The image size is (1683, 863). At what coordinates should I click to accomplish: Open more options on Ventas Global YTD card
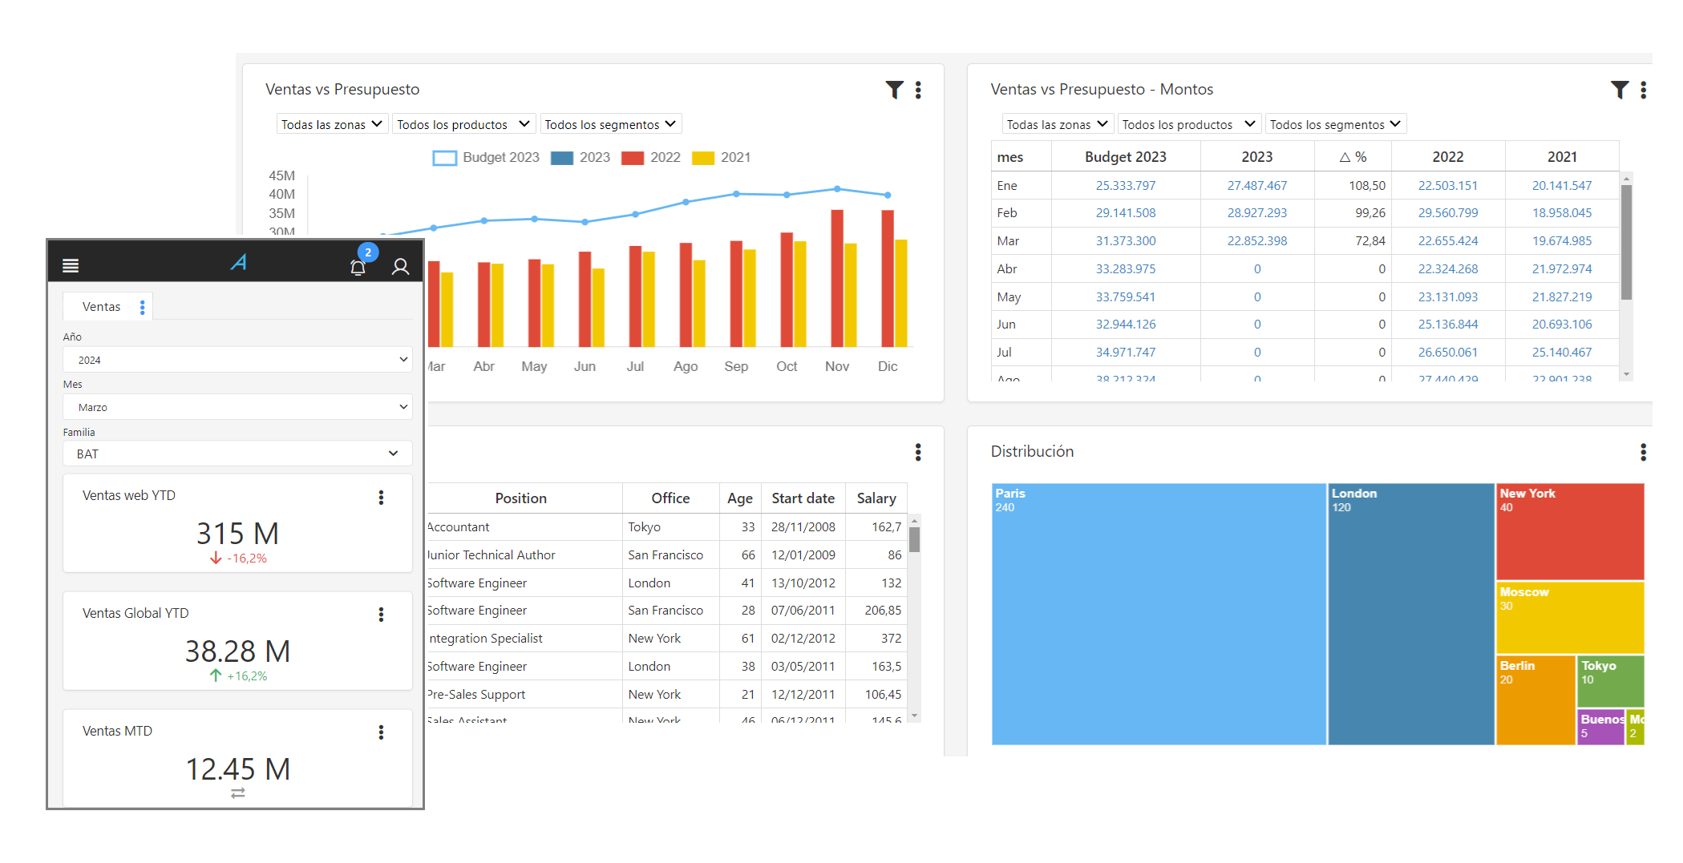click(381, 615)
